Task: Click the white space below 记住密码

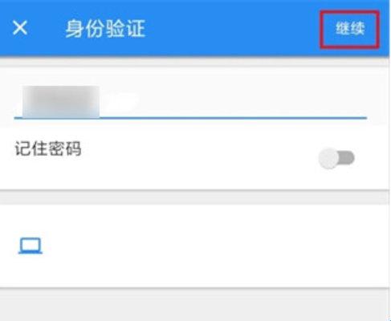Action: 161,175
